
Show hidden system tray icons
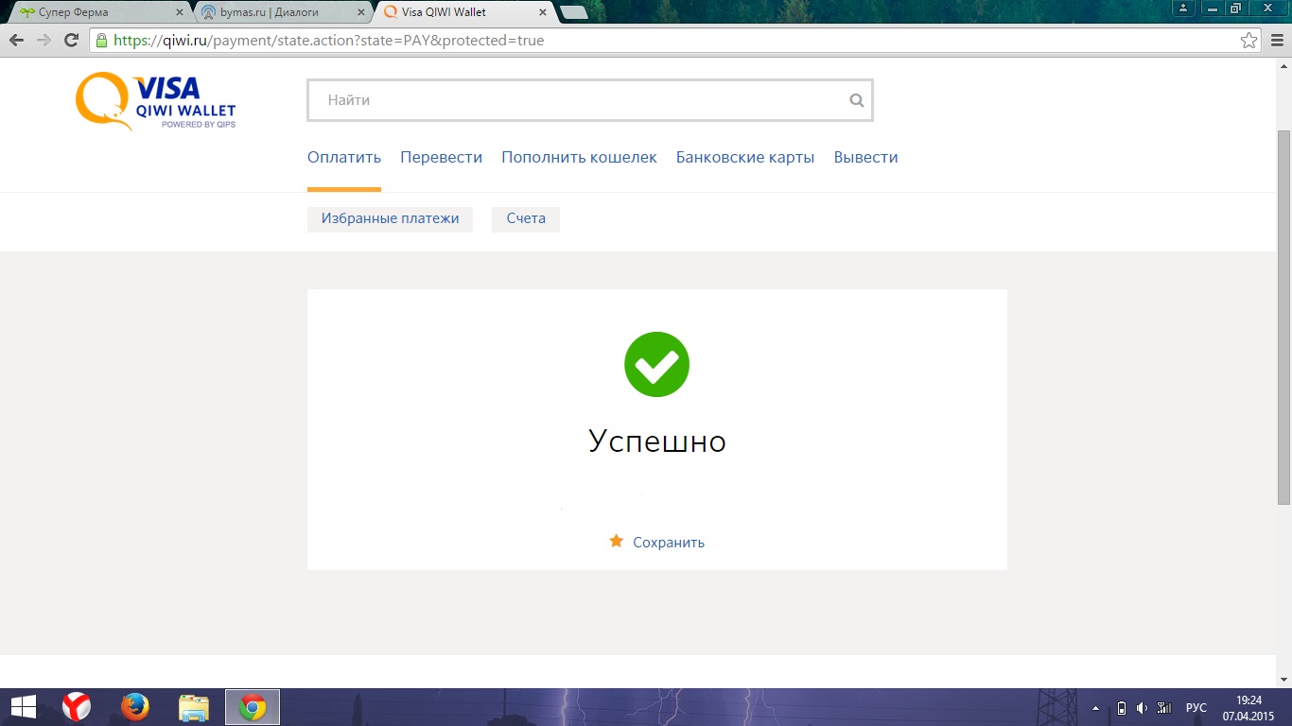(1095, 708)
